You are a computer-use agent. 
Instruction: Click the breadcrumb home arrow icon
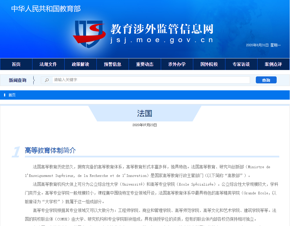4,95
